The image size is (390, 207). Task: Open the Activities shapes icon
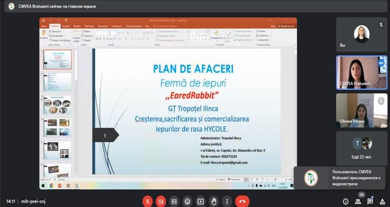[382, 201]
